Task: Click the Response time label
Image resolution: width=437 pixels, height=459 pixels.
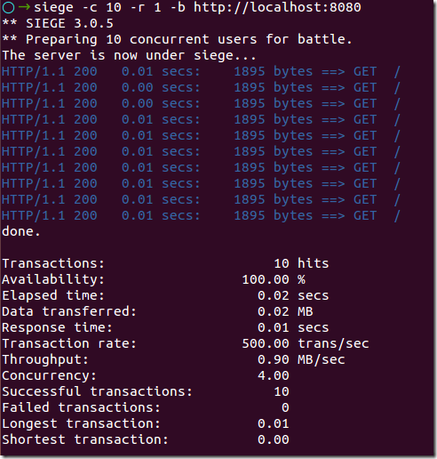Action: pyautogui.click(x=57, y=327)
